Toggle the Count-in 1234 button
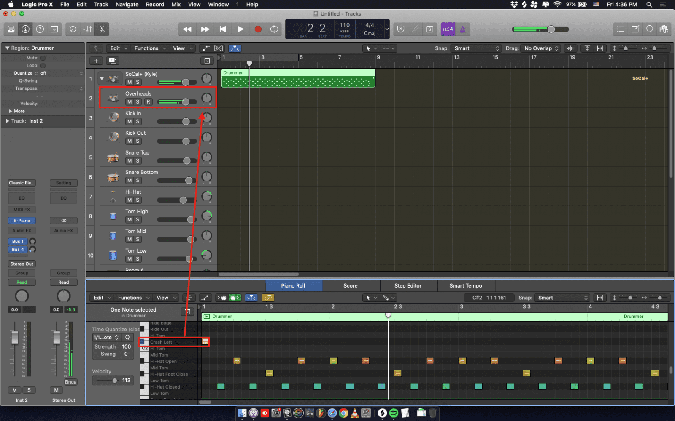 pos(448,29)
